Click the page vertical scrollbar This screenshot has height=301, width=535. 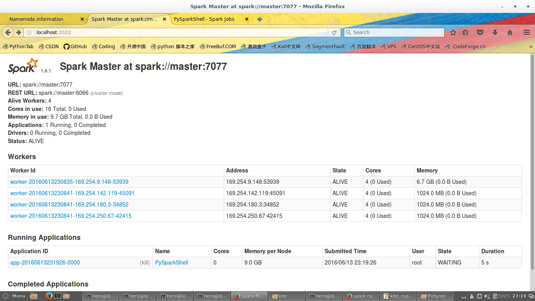coord(532,162)
